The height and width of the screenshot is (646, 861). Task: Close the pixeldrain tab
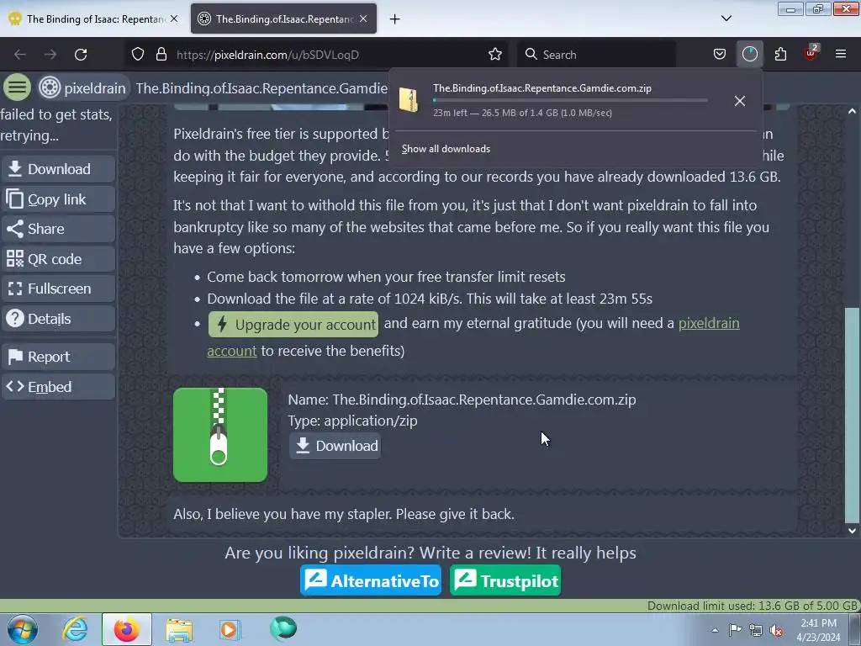[363, 19]
